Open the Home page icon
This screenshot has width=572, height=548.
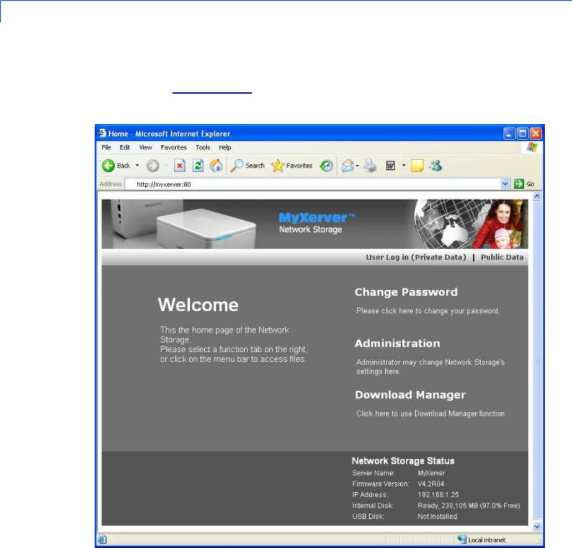216,166
